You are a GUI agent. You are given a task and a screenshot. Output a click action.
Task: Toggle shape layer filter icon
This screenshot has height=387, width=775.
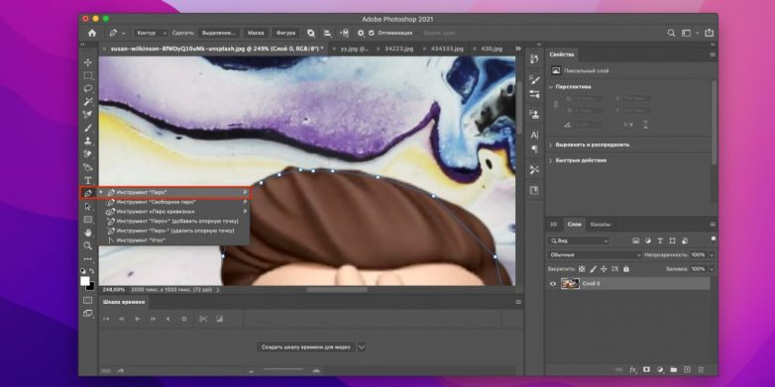(x=672, y=241)
